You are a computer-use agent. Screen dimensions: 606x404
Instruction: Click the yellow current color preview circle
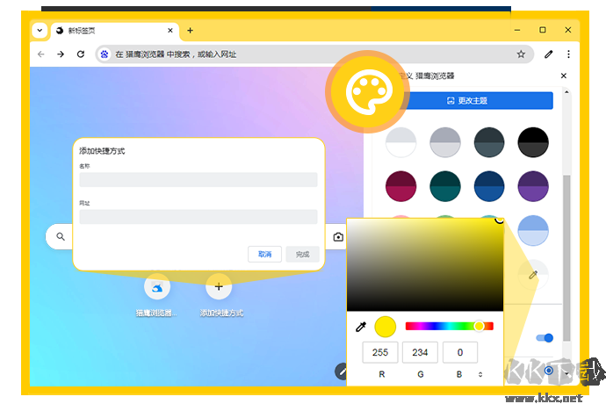click(385, 327)
